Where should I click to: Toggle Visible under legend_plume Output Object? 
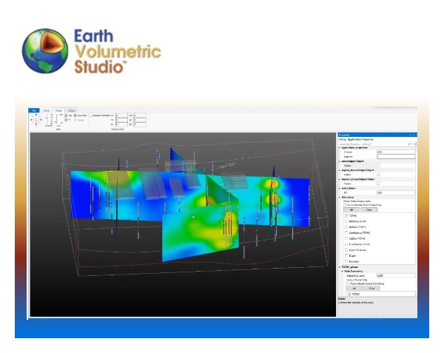[379, 184]
